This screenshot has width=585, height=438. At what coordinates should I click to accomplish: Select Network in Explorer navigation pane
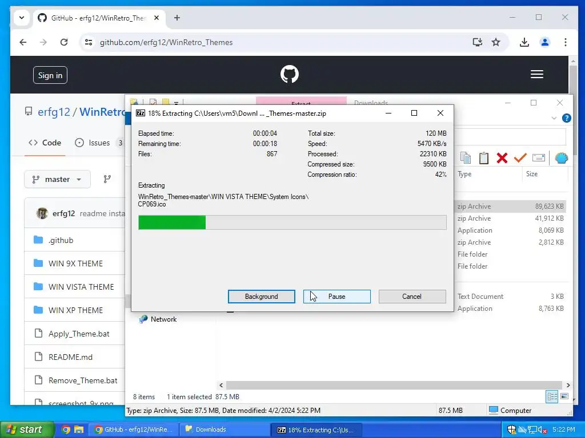click(163, 319)
